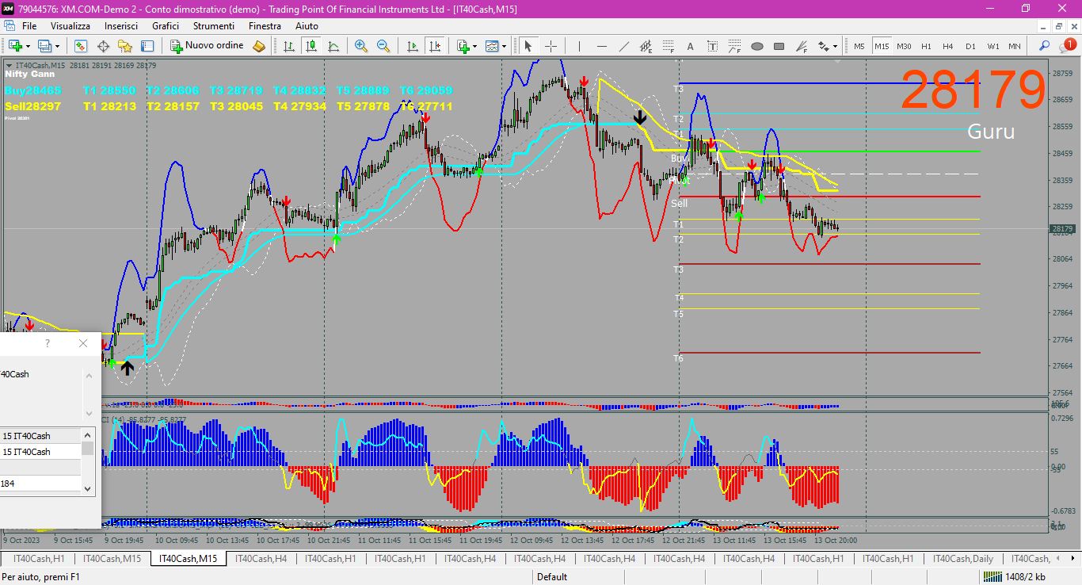Select the Fibonacci Retracement tool
The image size is (1082, 585).
coord(668,46)
